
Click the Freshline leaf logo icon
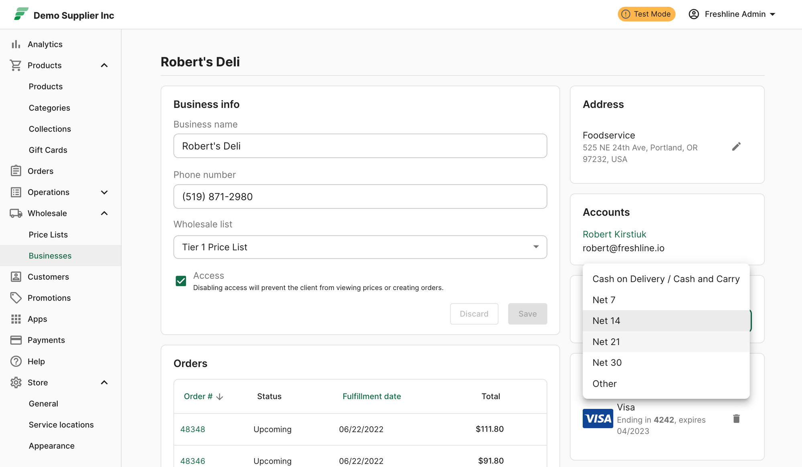[x=21, y=14]
